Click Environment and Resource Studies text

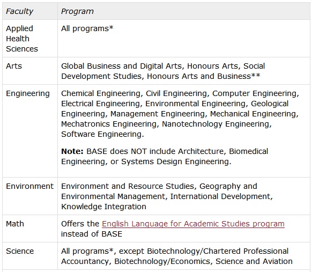[x=128, y=186]
